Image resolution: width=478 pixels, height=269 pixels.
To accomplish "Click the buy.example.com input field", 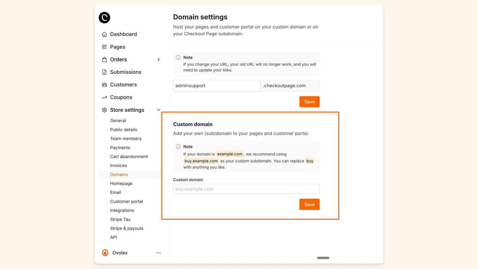I will pos(246,189).
